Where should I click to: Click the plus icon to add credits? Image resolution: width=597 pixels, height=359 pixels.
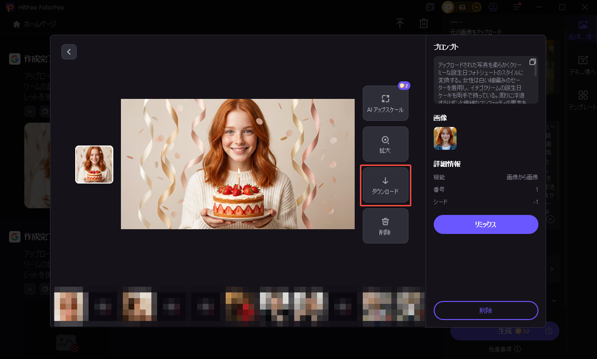click(x=476, y=7)
